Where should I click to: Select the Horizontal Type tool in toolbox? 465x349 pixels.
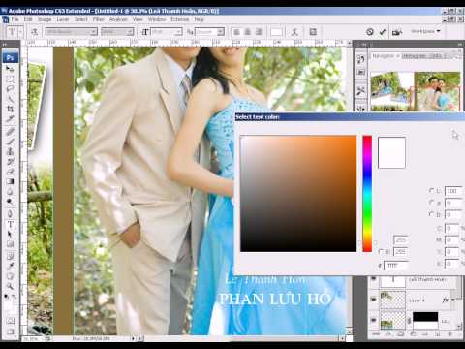point(10,224)
